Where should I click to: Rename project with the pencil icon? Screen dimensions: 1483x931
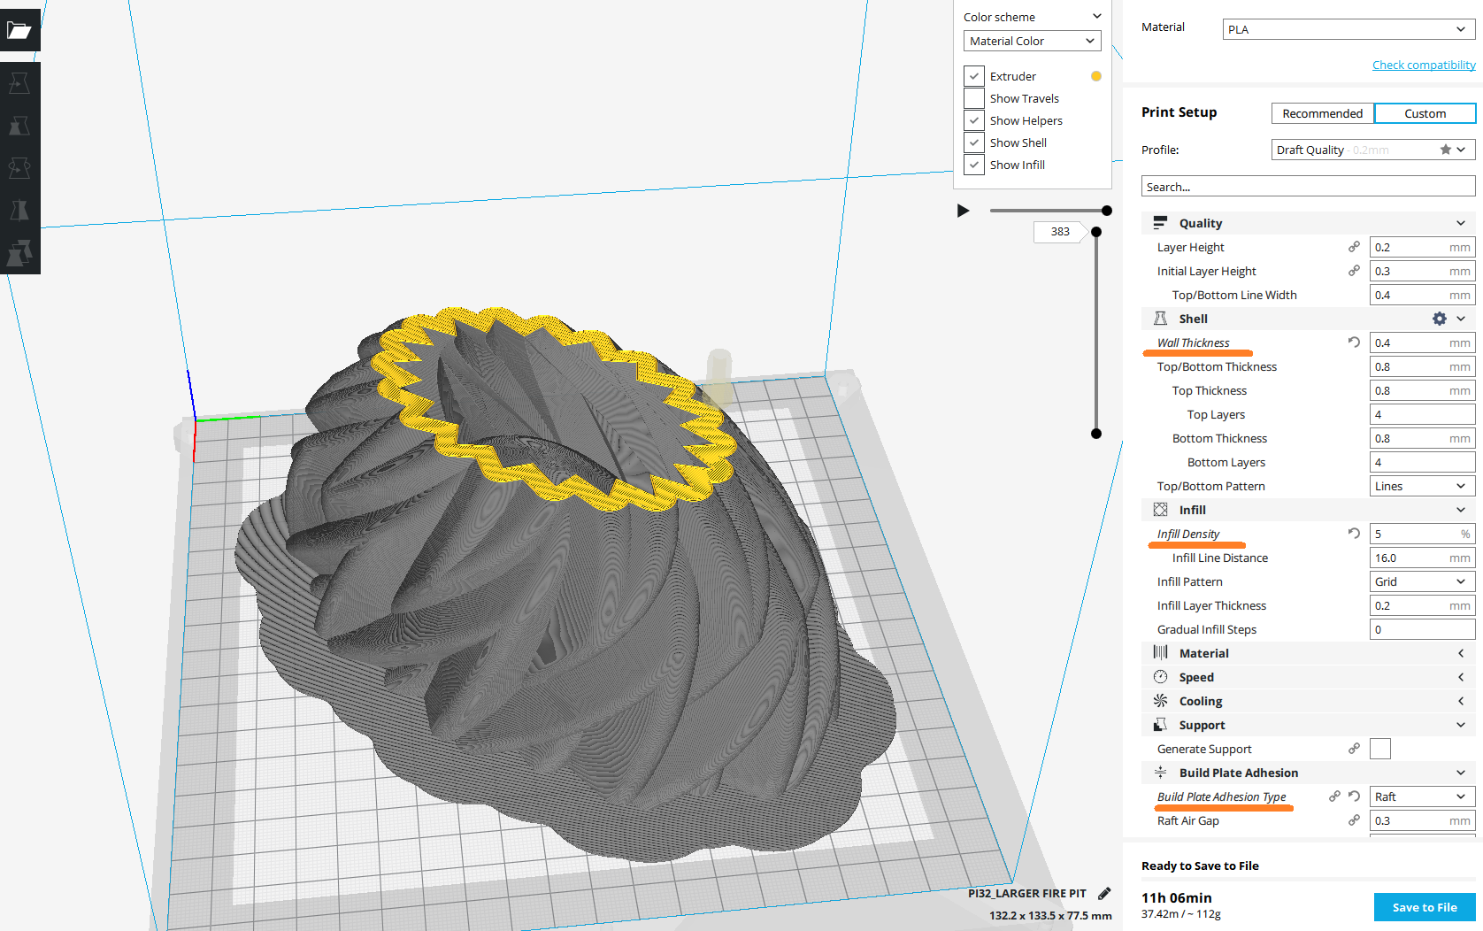[1104, 894]
